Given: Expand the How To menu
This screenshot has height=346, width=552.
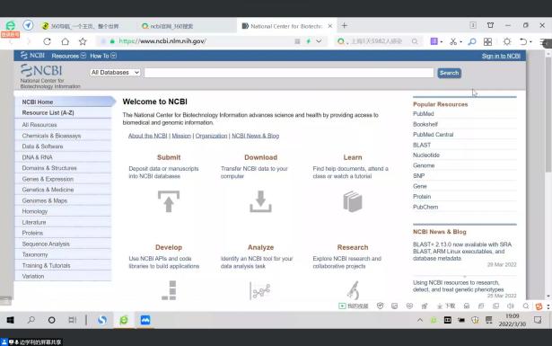Looking at the screenshot, I should [x=103, y=56].
